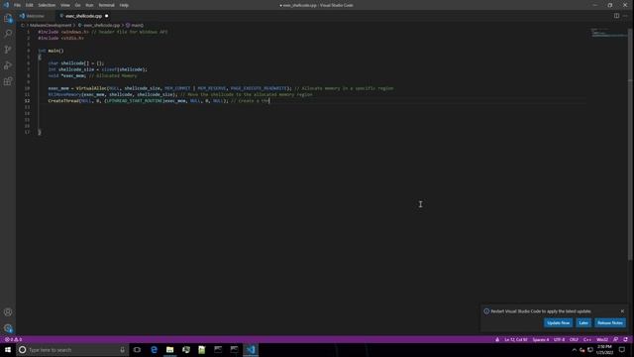Image resolution: width=634 pixels, height=357 pixels.
Task: Click the taskbar clock and date
Action: pos(604,350)
